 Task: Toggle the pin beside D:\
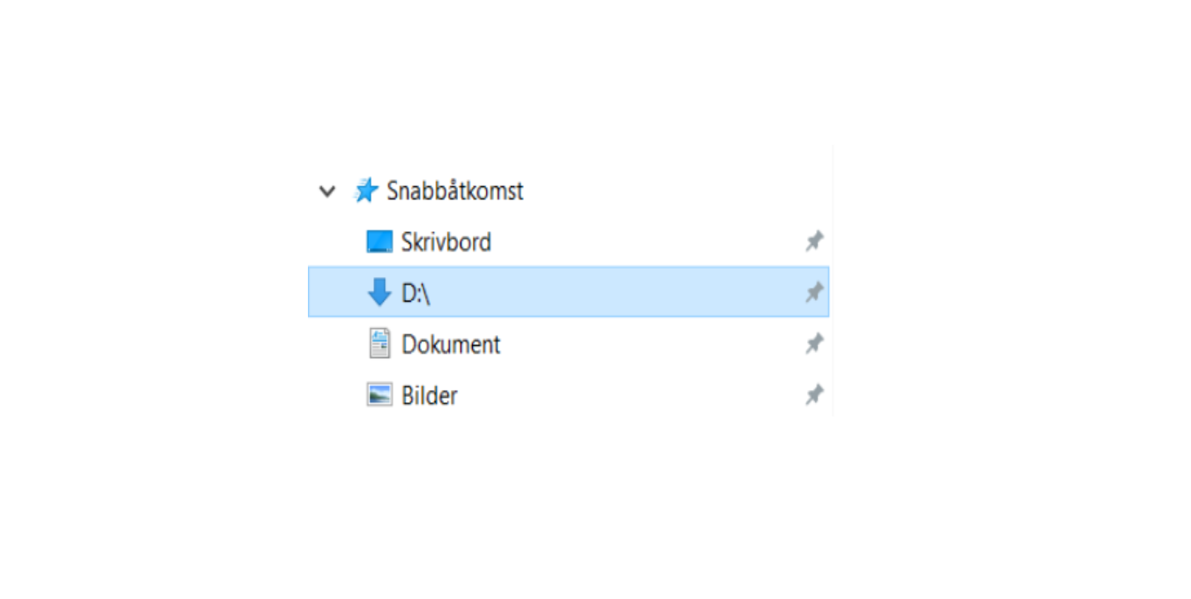coord(813,292)
